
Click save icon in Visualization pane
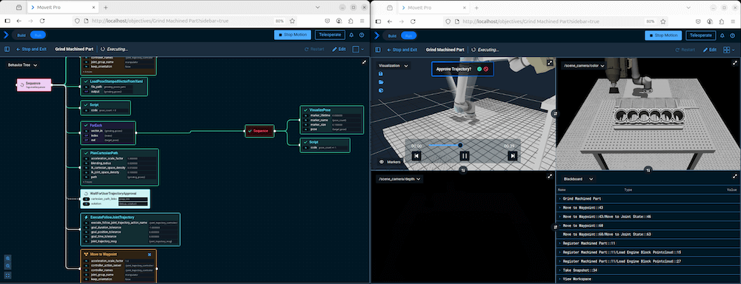[x=381, y=74]
